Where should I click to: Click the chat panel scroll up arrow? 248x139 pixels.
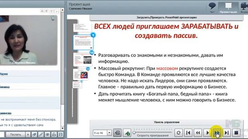coord(62,10)
